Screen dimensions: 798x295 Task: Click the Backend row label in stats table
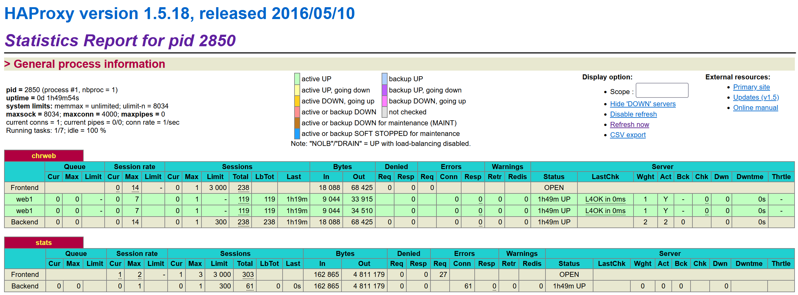[x=25, y=286]
